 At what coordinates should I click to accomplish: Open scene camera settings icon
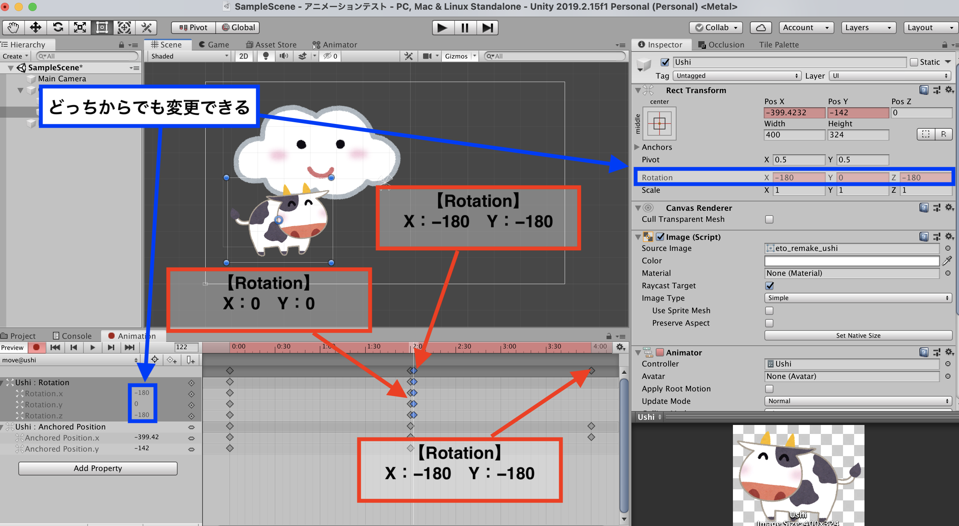tap(427, 56)
